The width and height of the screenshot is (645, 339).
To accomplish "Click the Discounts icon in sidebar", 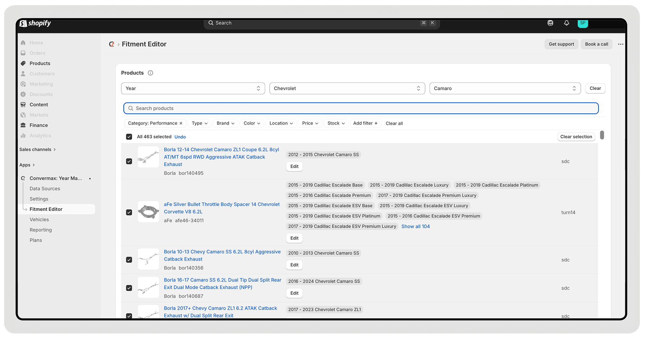I will pyautogui.click(x=23, y=94).
